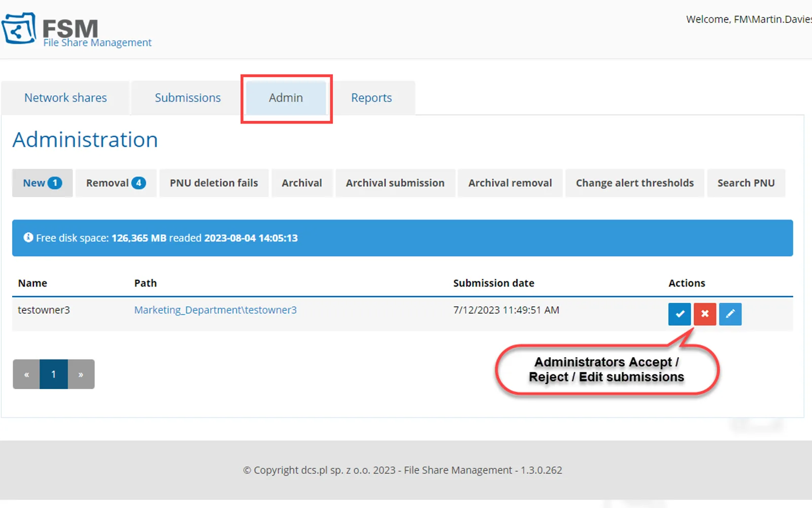Switch to the Submissions tab
Screen dimensions: 812x508
(x=188, y=98)
